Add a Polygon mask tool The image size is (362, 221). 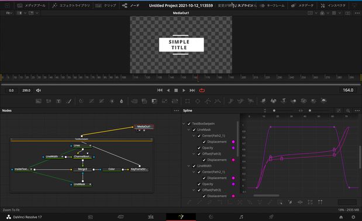click(x=208, y=101)
